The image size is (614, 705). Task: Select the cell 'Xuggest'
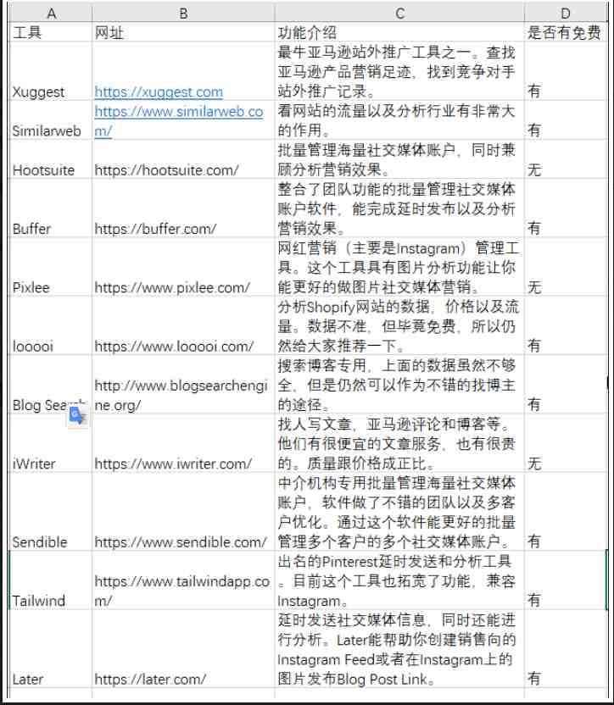point(50,71)
